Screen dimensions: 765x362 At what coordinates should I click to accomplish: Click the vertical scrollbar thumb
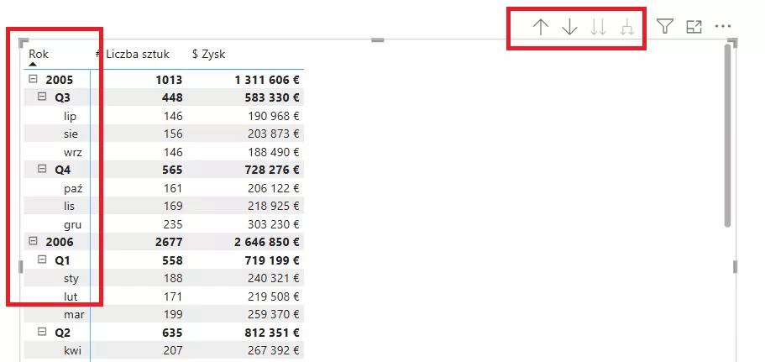[728, 134]
